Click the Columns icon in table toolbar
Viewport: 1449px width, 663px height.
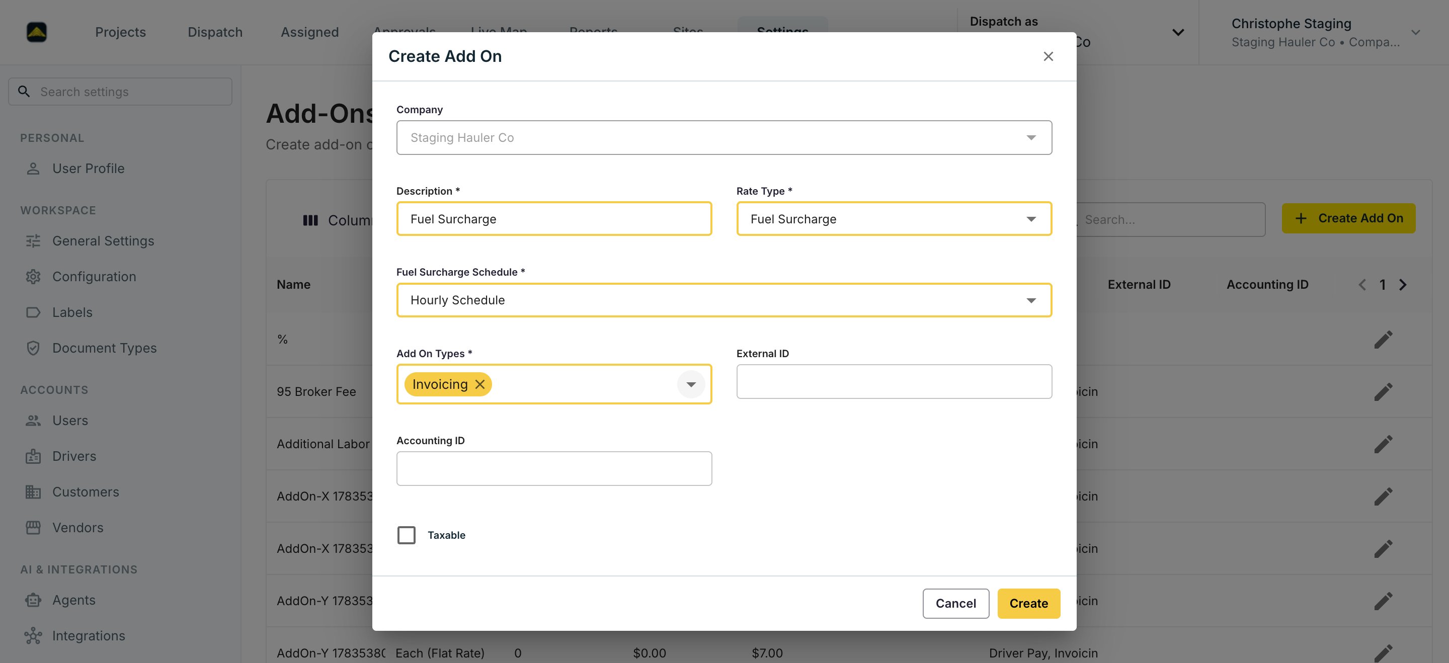tap(310, 220)
